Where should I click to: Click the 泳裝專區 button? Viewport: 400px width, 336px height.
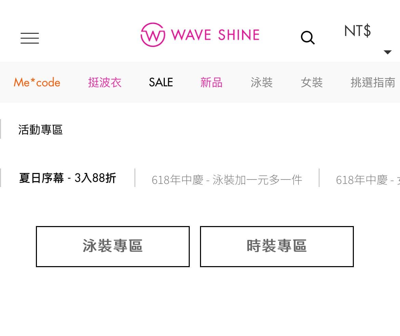[112, 246]
